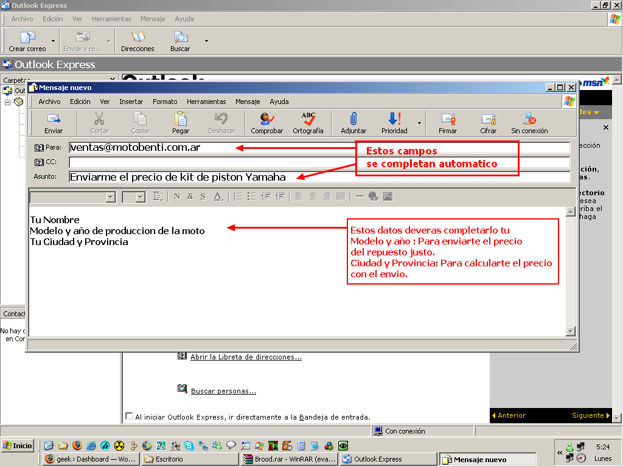
Task: Collapse the local folders tree node
Action: (7, 102)
